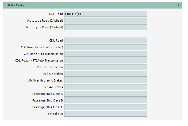Viewport: 188px width, 126px height.
Task: Click the DRL Road label
Action: pyautogui.click(x=56, y=14)
